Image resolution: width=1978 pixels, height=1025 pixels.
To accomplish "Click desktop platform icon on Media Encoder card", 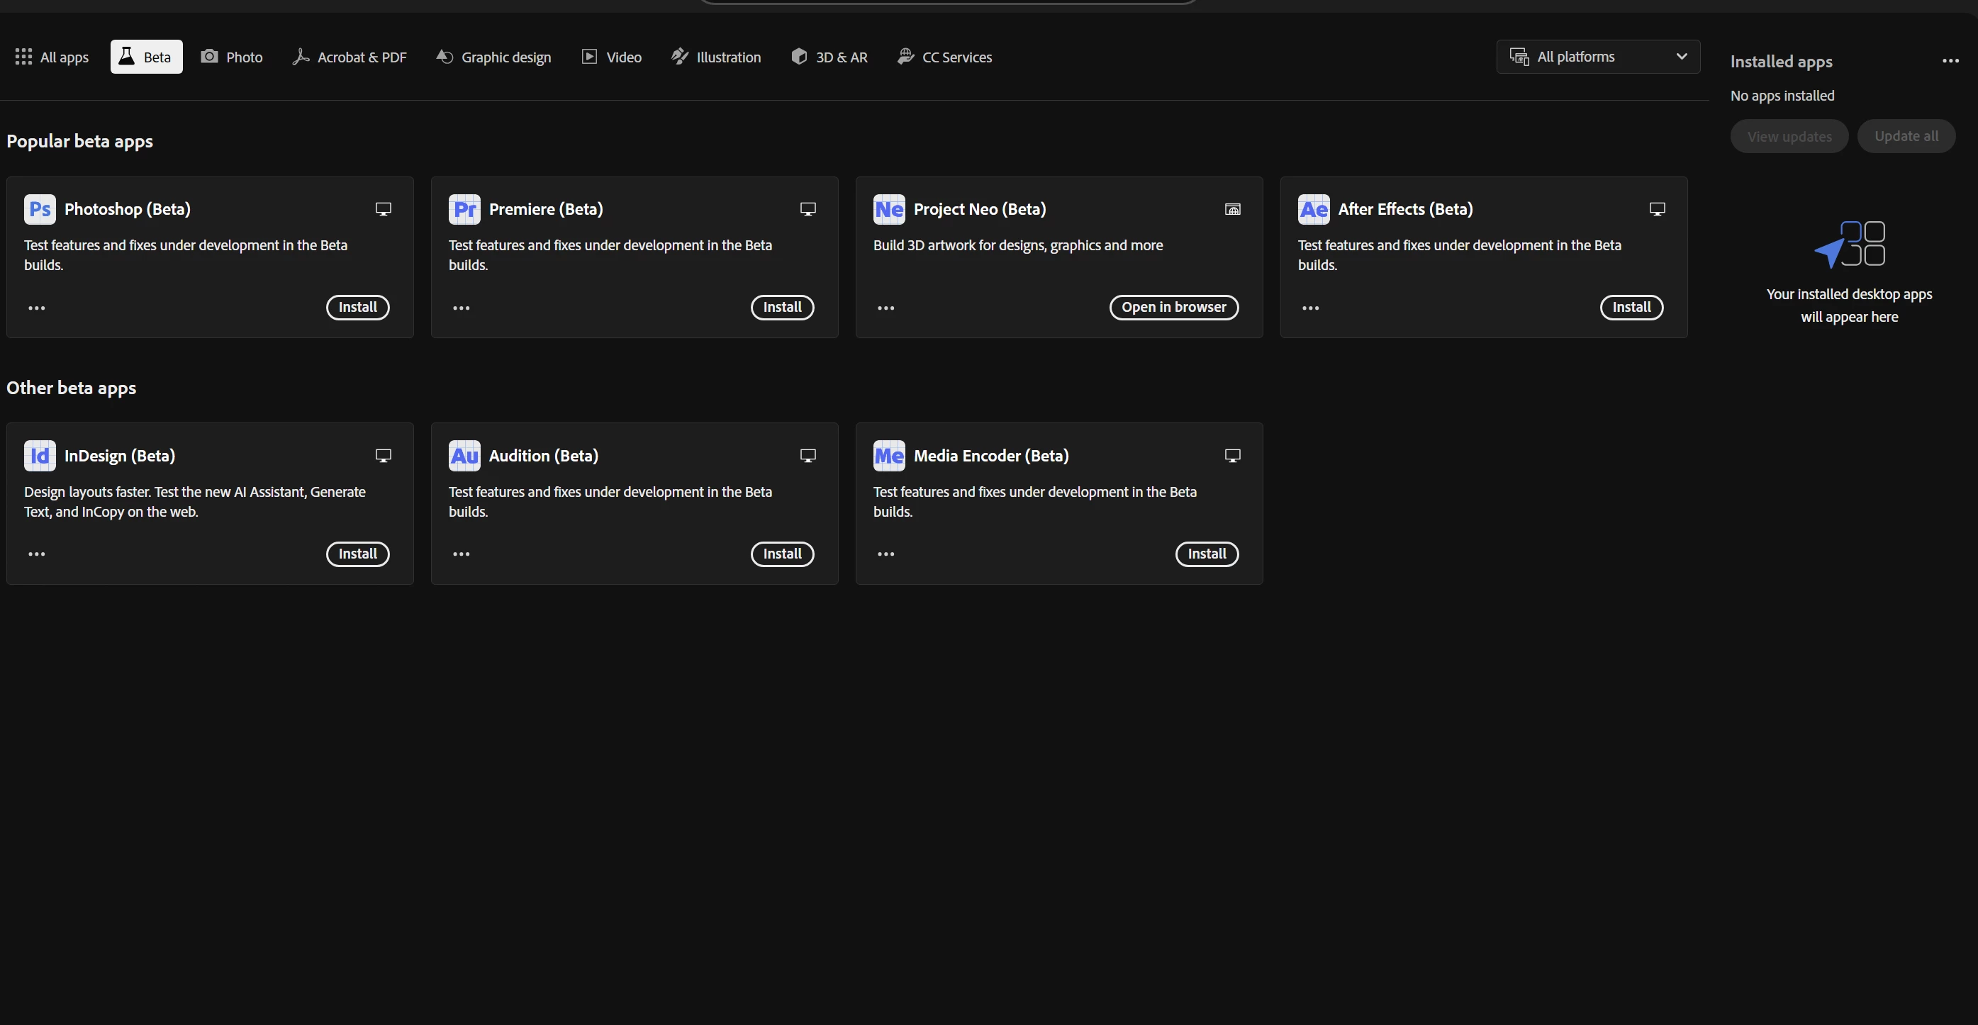I will 1232,455.
